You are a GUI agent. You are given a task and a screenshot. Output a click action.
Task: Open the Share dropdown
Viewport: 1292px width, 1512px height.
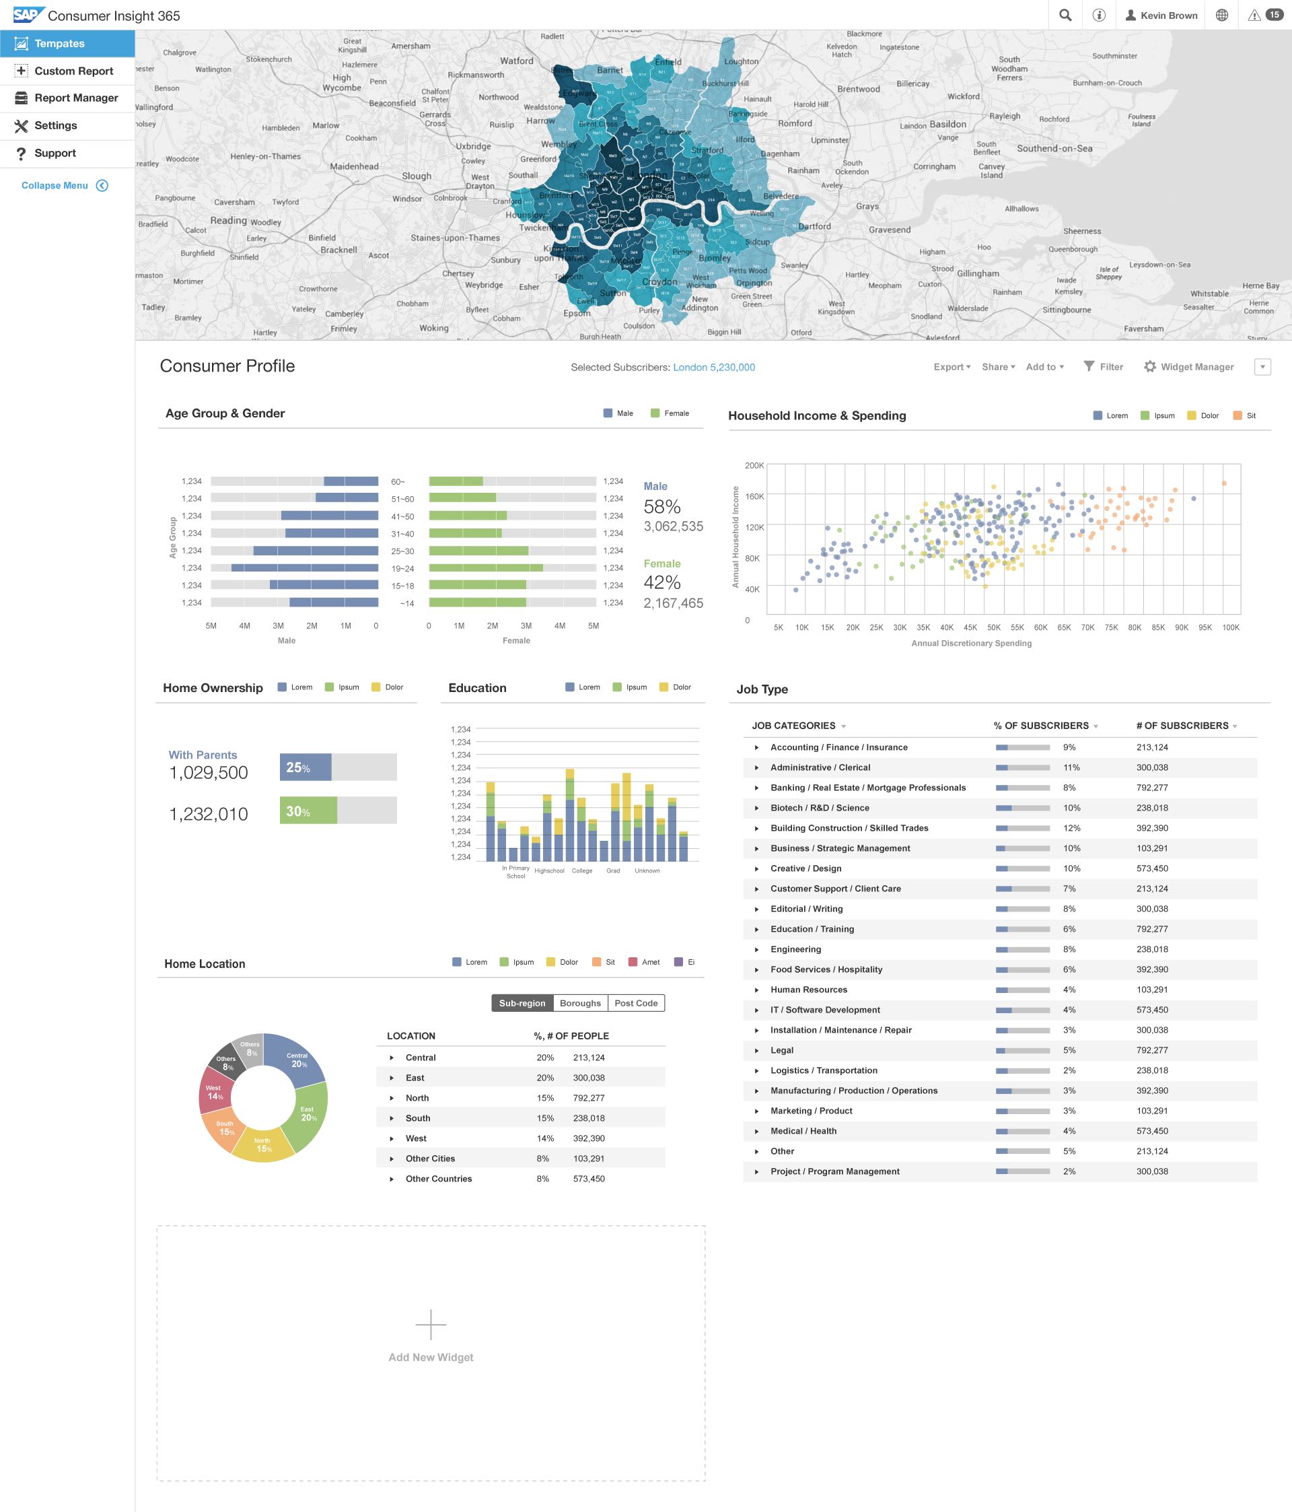[x=998, y=367]
